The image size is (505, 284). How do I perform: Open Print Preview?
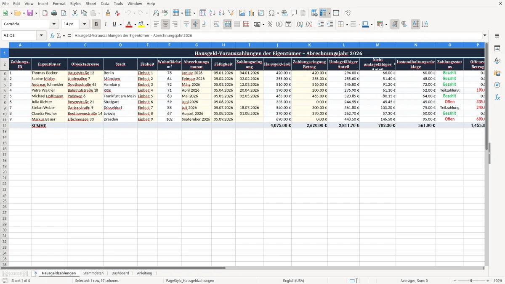[64, 13]
